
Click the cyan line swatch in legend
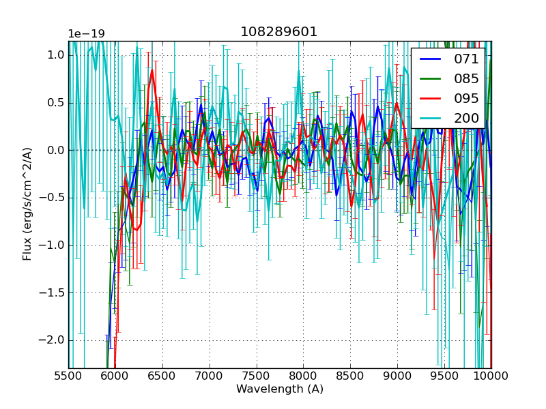pyautogui.click(x=431, y=119)
